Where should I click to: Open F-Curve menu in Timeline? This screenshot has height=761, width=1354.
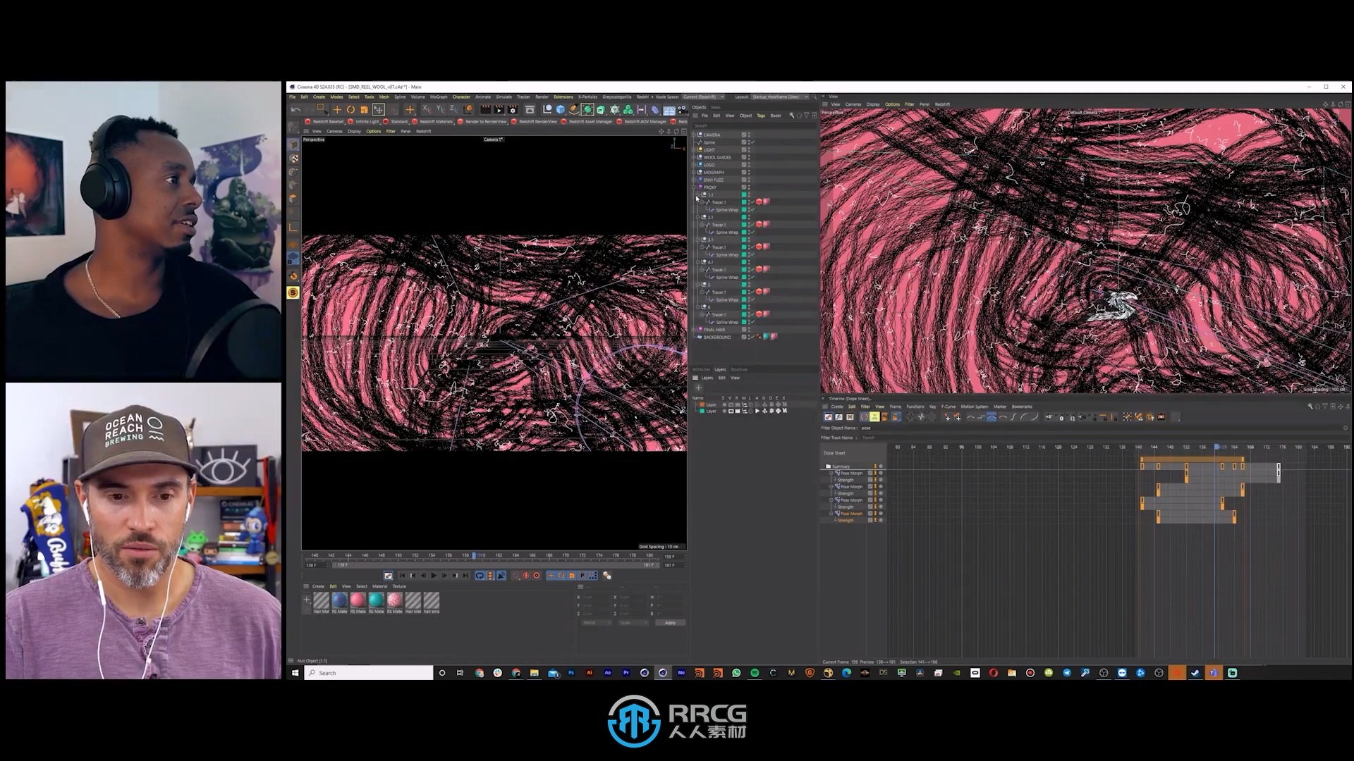(x=949, y=407)
